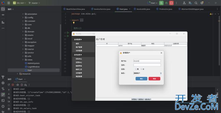Open the master branch dropdown
Viewport: 221px width, 113px height.
pos(34,3)
